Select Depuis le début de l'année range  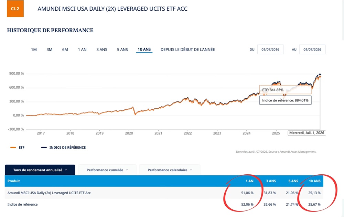(187, 50)
